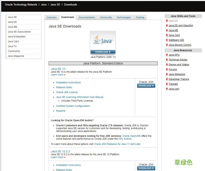
Task: Open the Installation Instructions link for Java SE 13
Action: (68, 82)
